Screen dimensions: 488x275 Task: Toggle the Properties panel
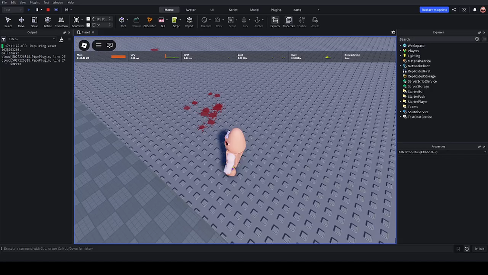pyautogui.click(x=288, y=22)
